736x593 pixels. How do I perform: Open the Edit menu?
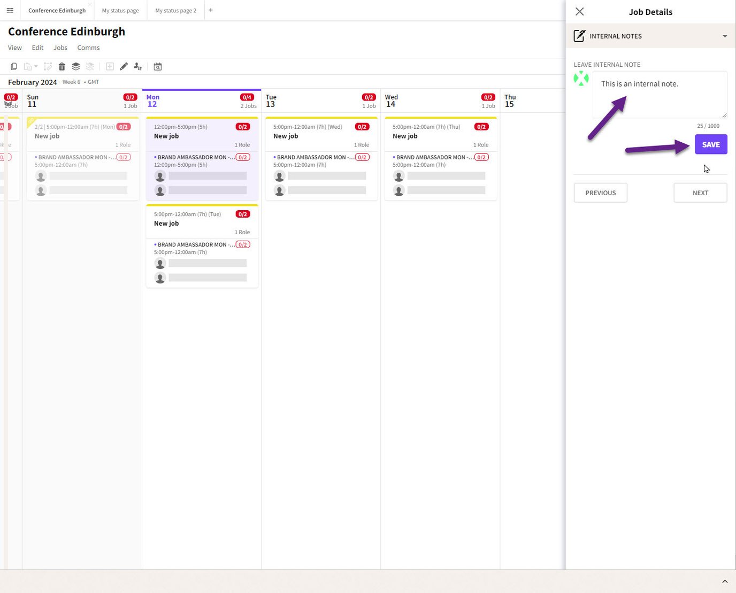point(37,48)
